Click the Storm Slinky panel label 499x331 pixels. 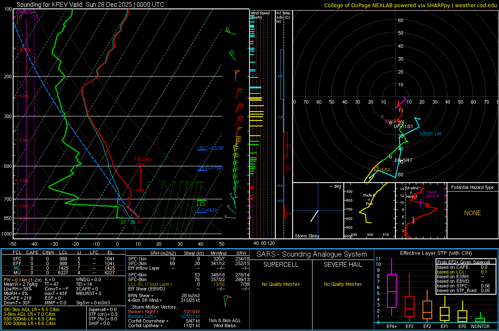tap(307, 236)
